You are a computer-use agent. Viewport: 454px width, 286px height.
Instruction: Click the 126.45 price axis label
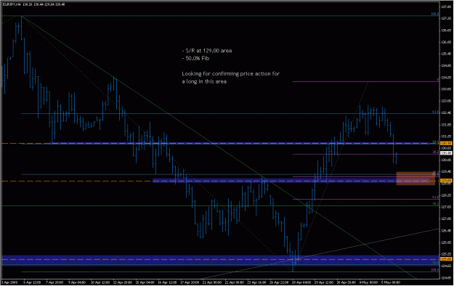pos(446,231)
